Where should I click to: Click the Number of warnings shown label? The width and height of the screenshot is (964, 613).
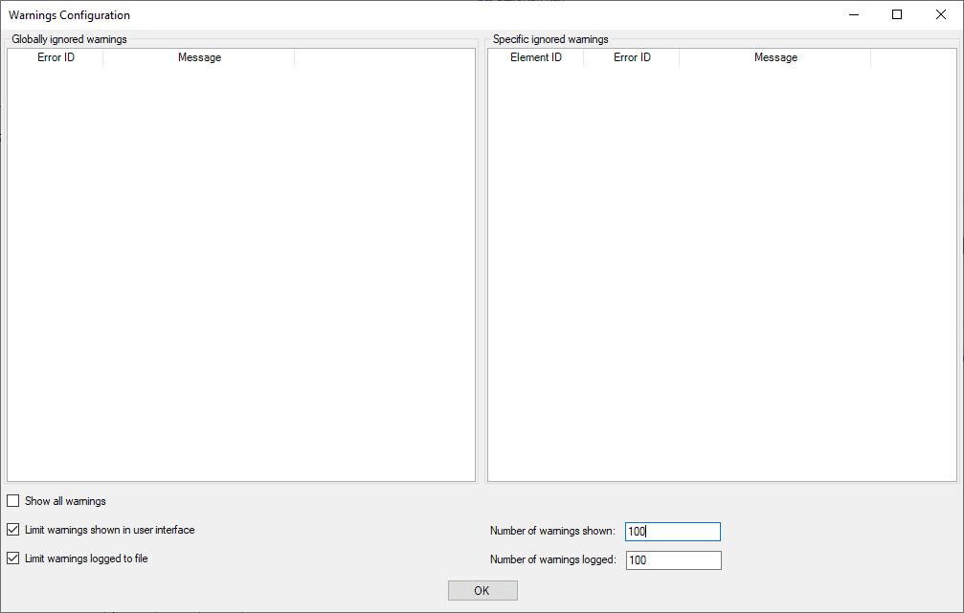point(552,531)
